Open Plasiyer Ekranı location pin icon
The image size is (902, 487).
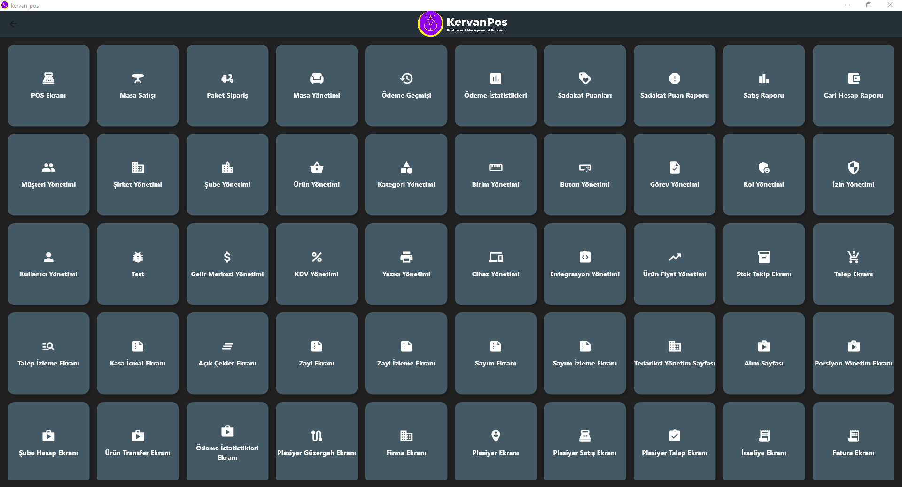496,436
